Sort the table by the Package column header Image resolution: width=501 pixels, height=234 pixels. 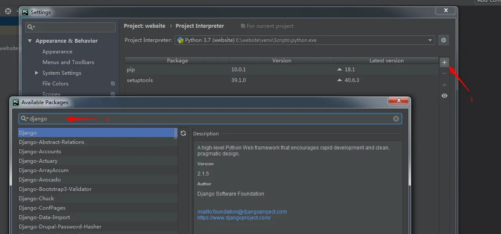[177, 61]
